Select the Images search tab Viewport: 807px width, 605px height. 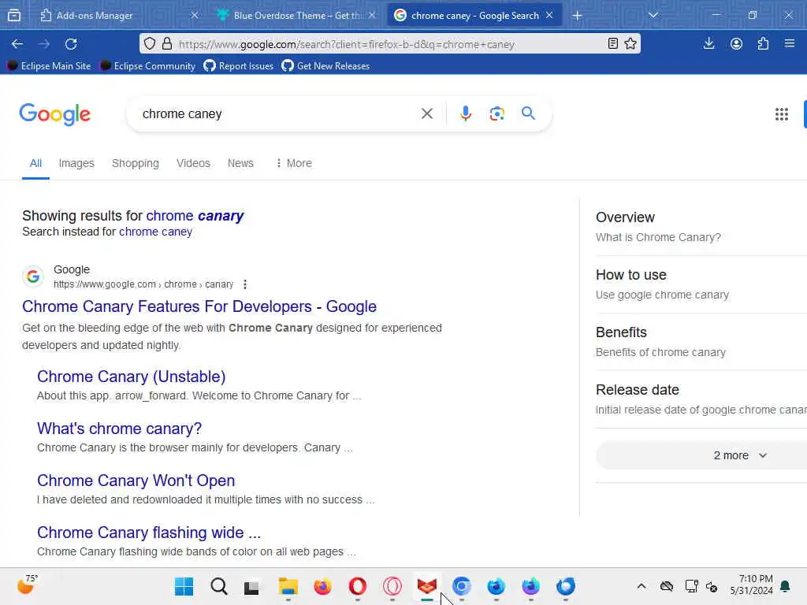tap(76, 163)
